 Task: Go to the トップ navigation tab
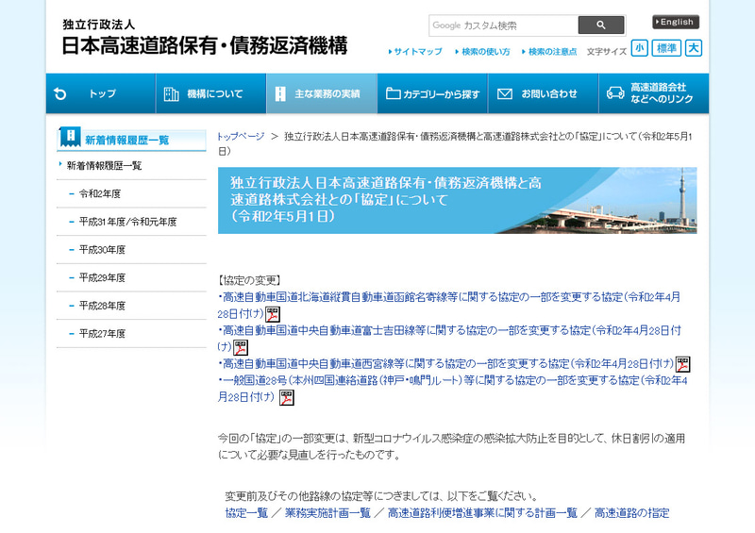101,93
